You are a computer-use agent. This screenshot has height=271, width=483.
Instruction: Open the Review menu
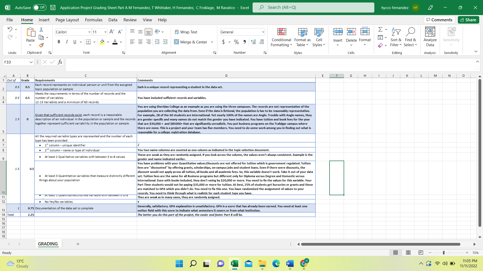[130, 20]
